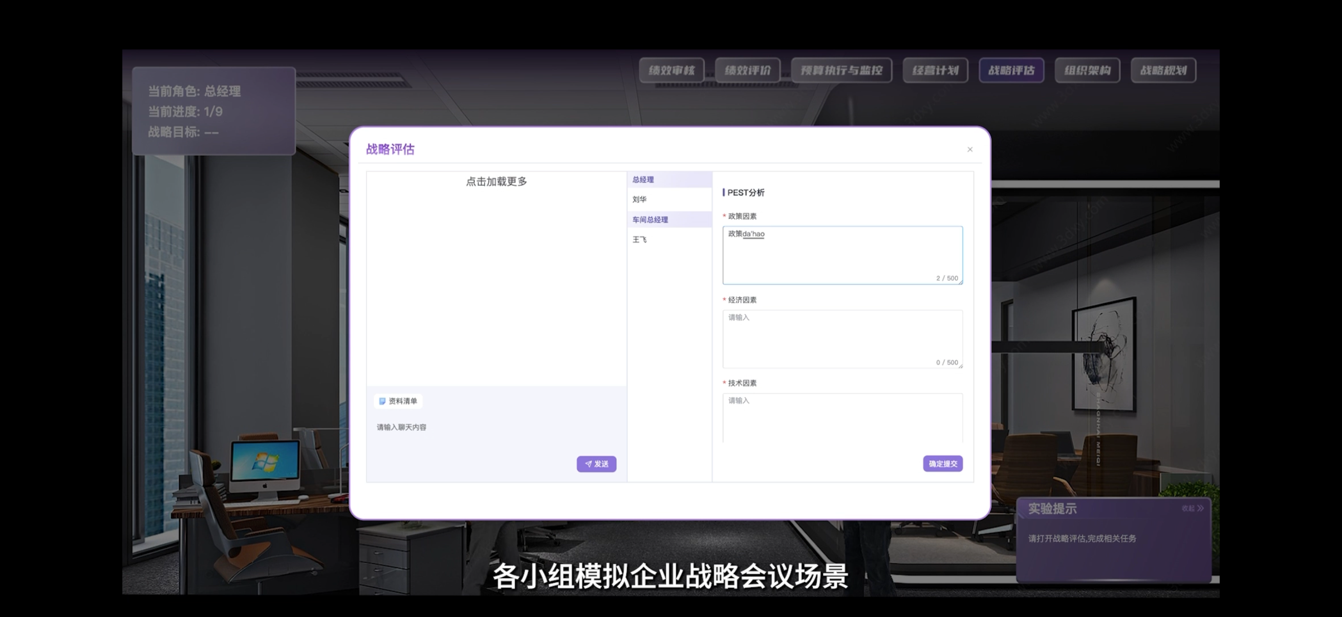
Task: Open the 经营计划 tab
Action: point(935,70)
